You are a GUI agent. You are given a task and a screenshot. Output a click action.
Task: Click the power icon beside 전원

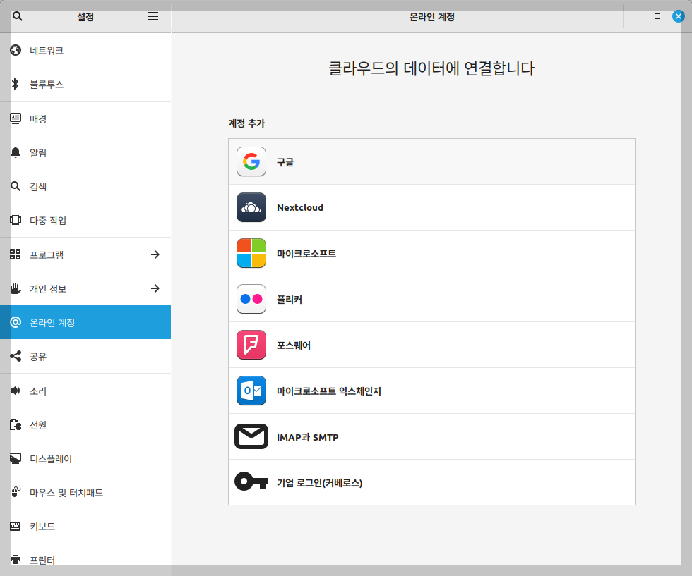[16, 424]
